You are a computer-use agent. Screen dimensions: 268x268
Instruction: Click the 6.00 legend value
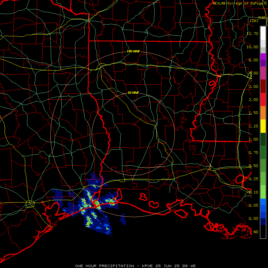coord(253,60)
